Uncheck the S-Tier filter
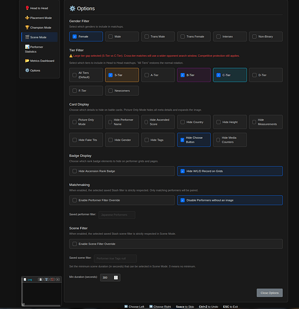Image resolution: width=299 pixels, height=309 pixels. coord(122,75)
